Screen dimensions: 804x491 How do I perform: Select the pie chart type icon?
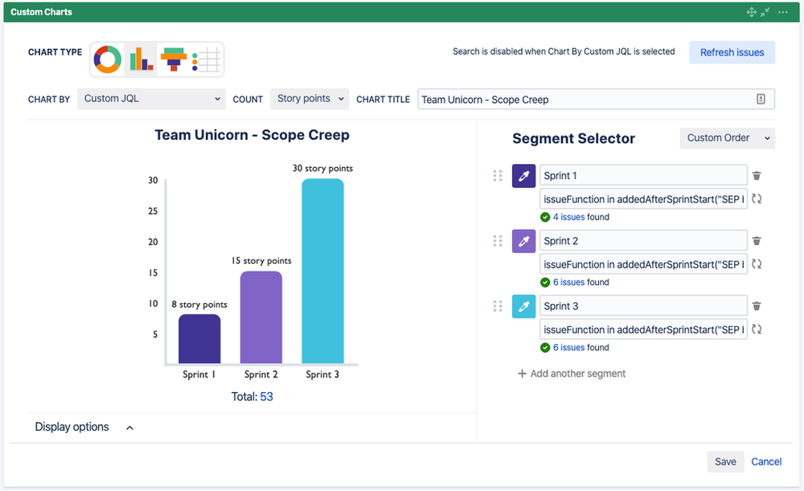(107, 59)
